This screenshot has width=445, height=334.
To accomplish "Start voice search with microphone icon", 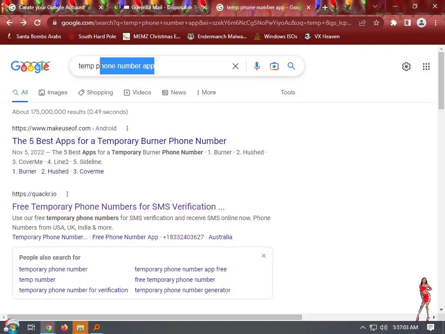I will [x=256, y=66].
